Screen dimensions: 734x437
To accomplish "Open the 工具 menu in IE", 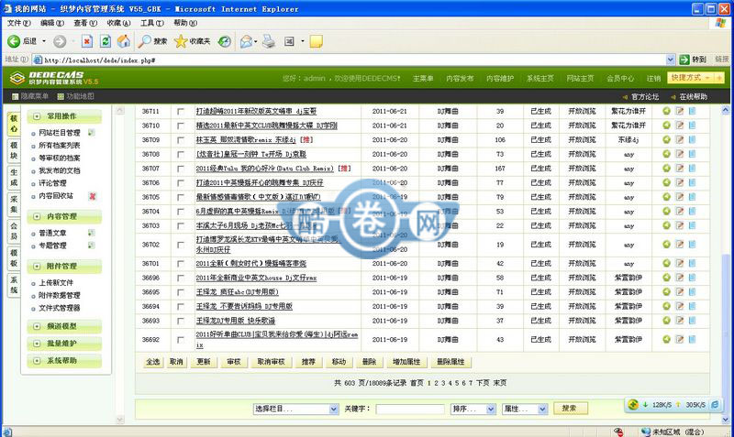I will tap(152, 23).
